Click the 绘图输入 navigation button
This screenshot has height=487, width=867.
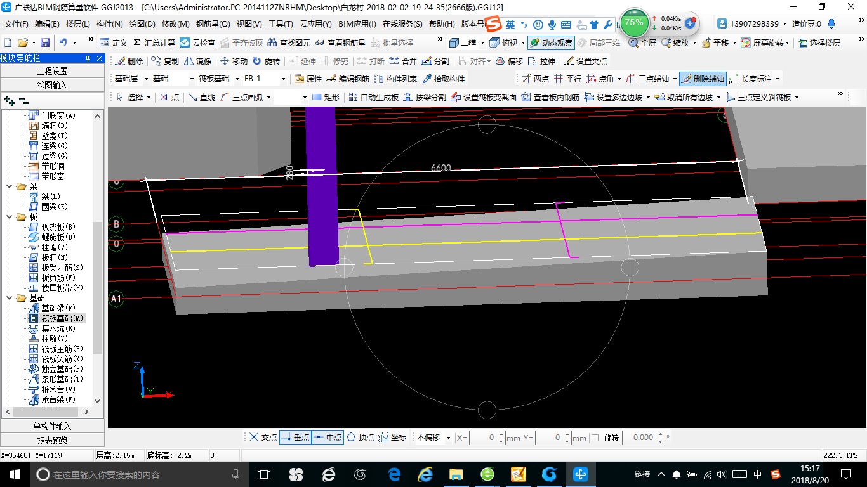point(52,84)
